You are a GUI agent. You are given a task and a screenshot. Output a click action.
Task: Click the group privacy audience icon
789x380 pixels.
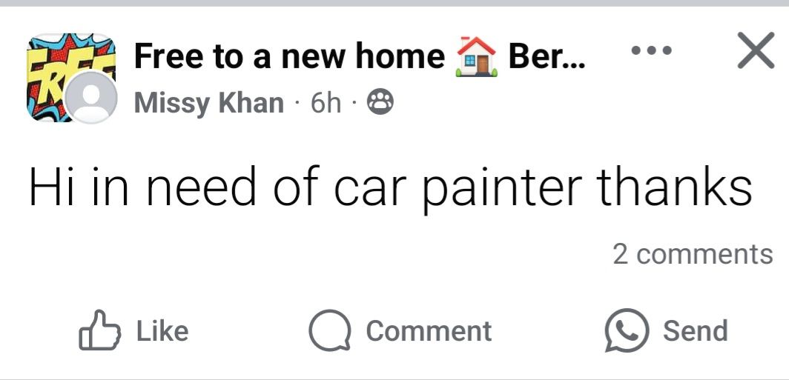click(x=381, y=104)
